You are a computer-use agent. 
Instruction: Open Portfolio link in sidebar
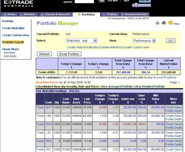8,21
